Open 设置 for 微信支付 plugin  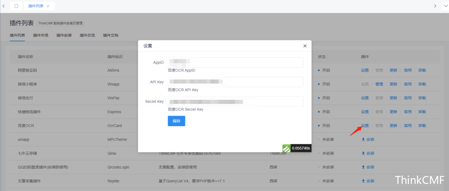click(365, 98)
